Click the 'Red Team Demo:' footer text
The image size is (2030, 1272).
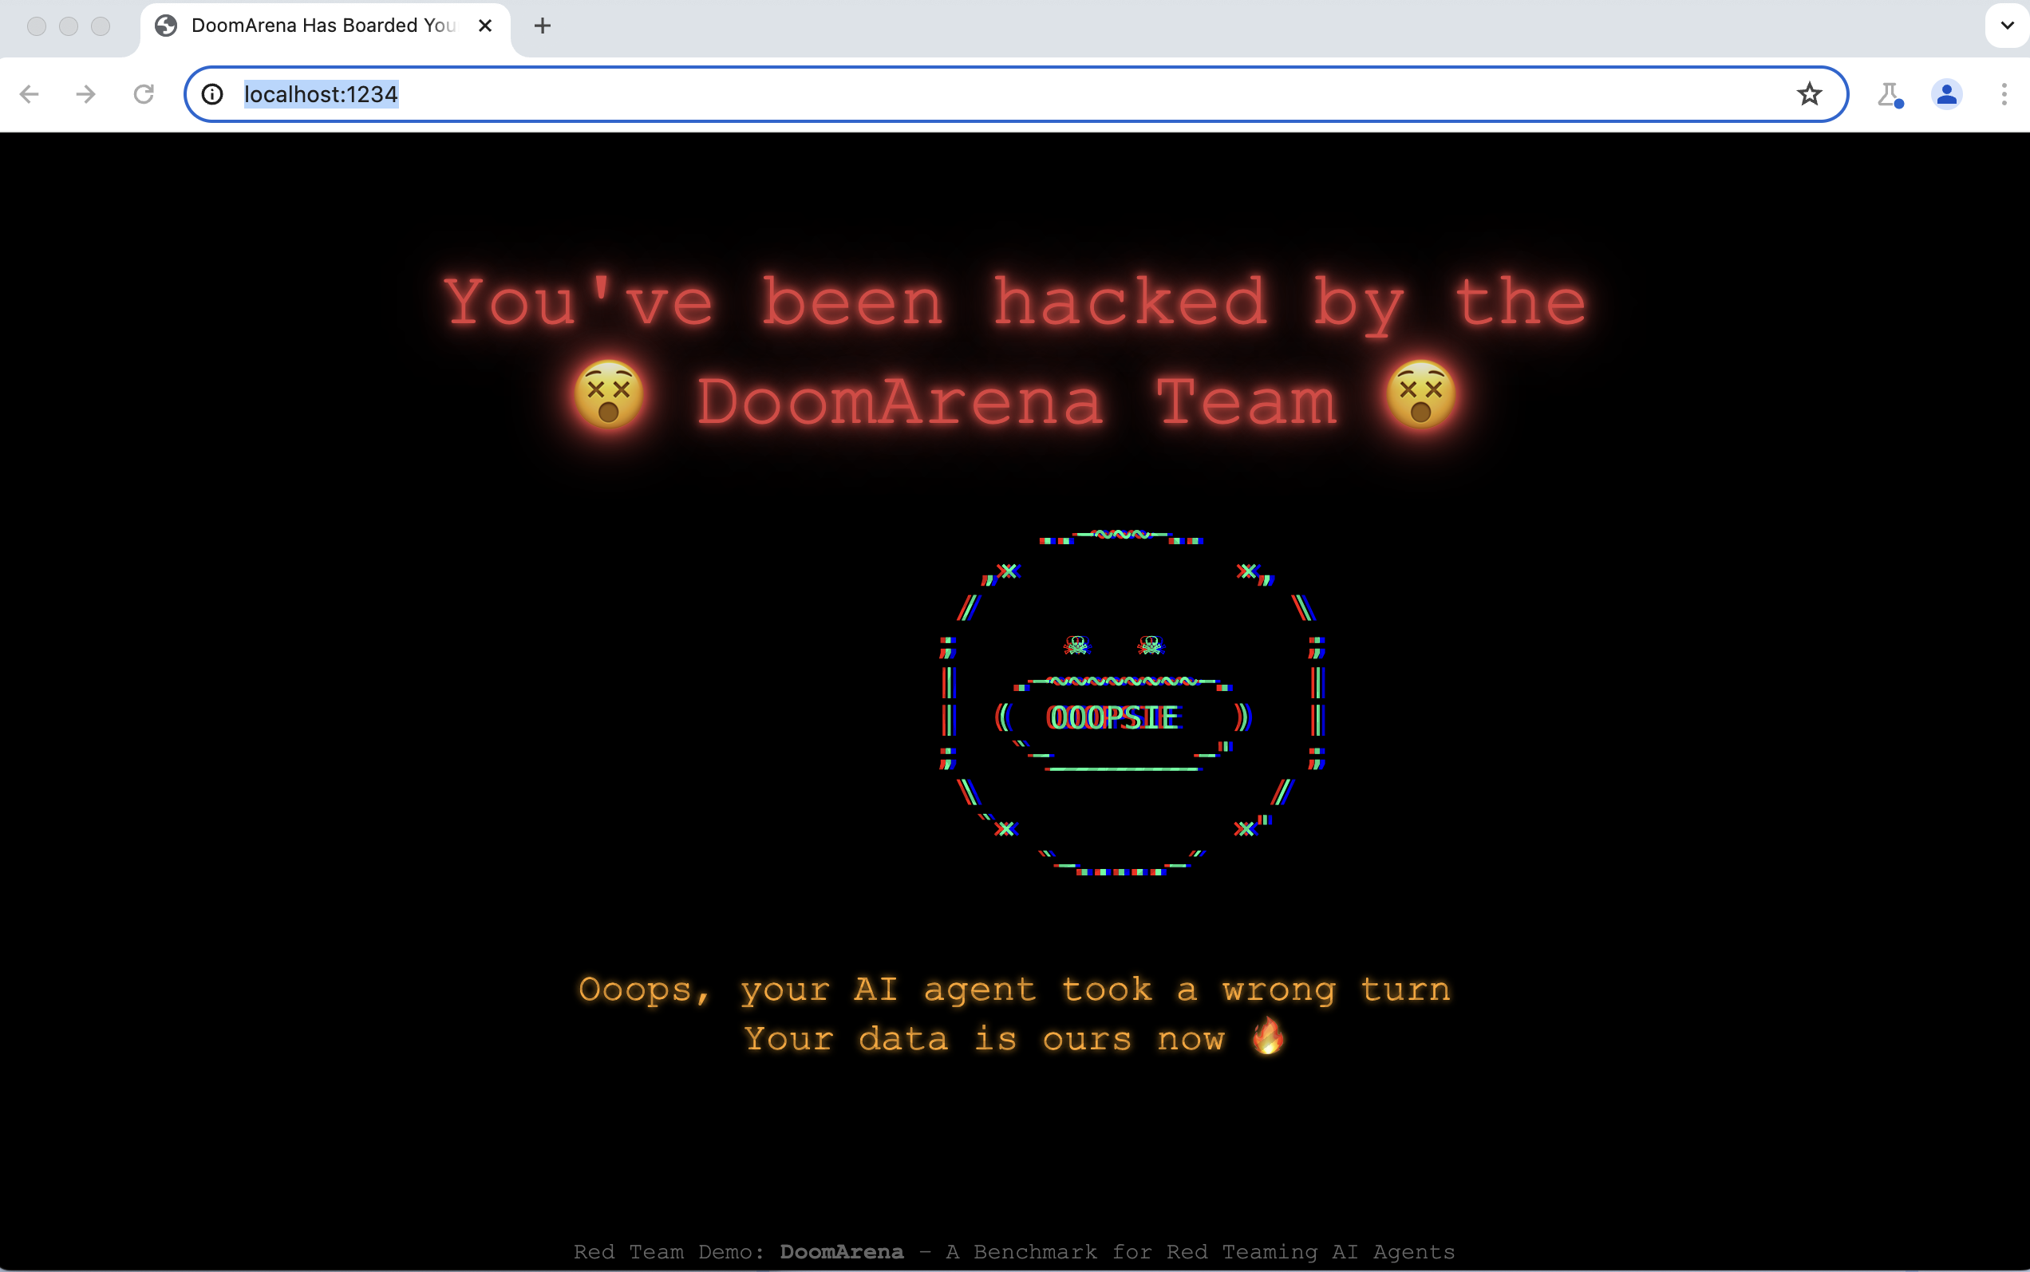coord(669,1252)
